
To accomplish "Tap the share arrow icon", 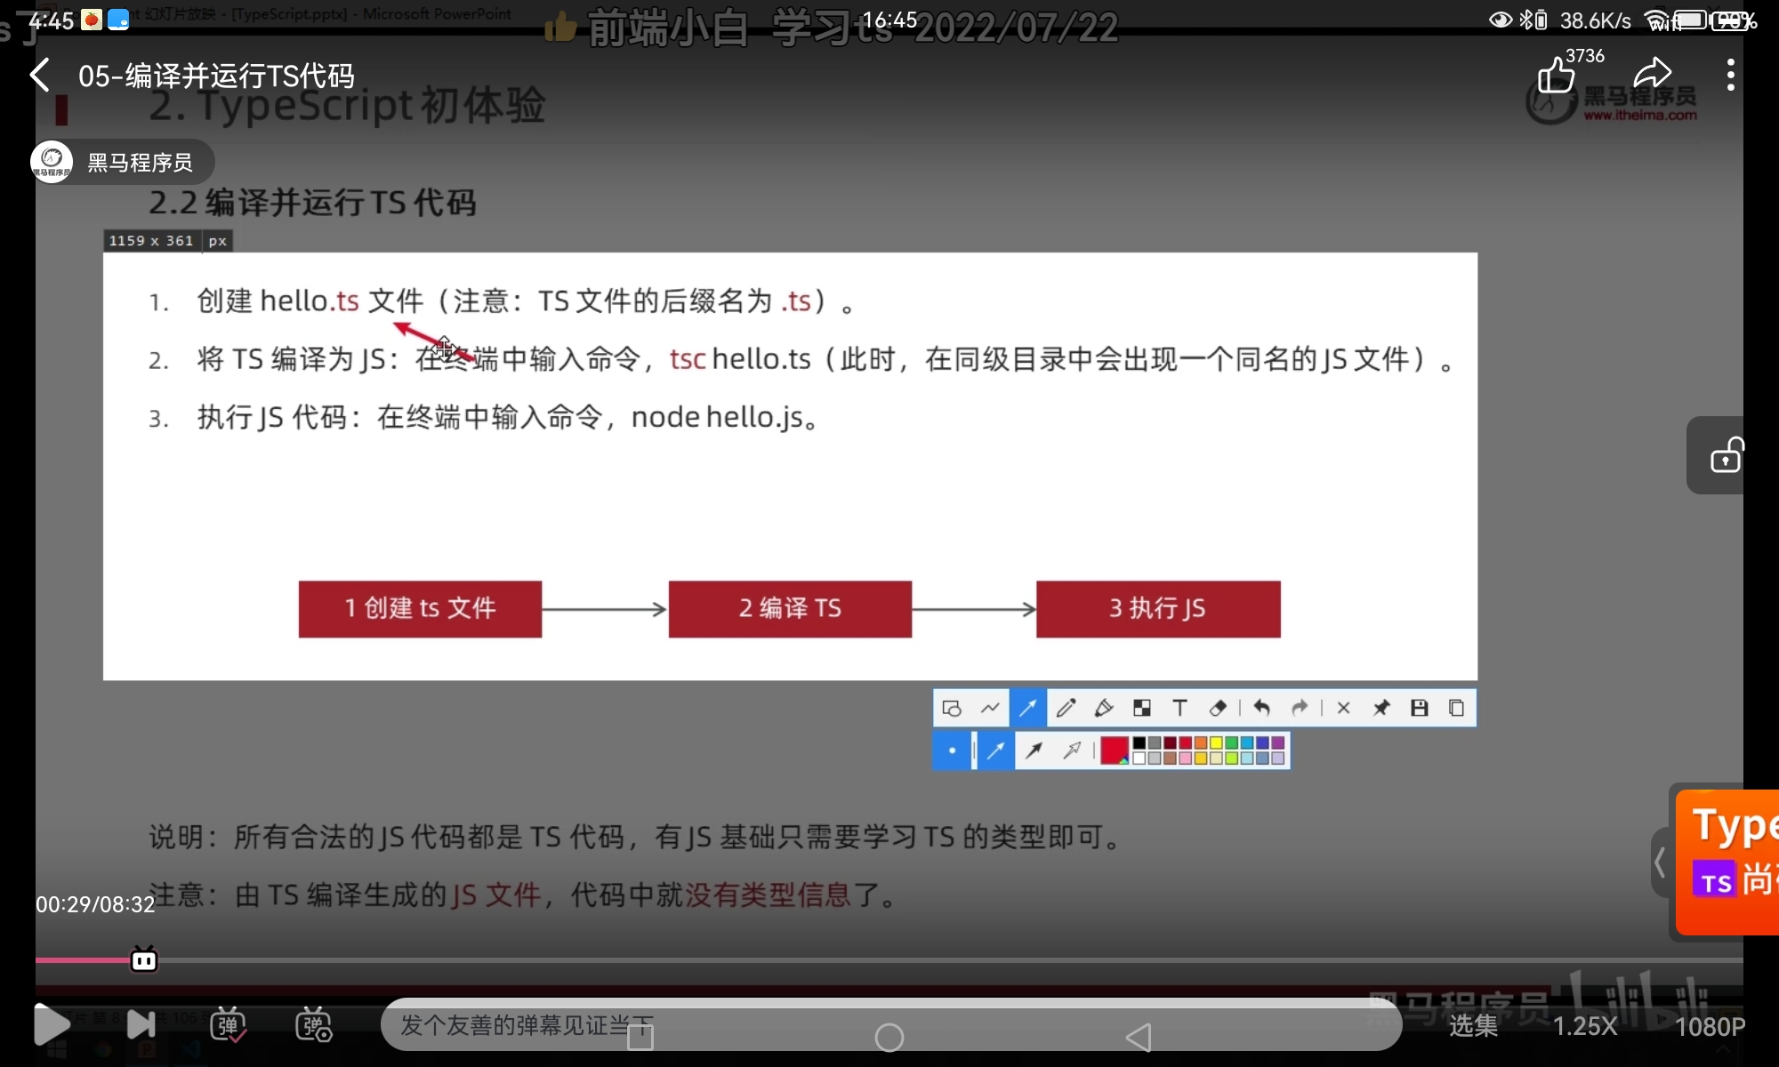I will (x=1652, y=74).
